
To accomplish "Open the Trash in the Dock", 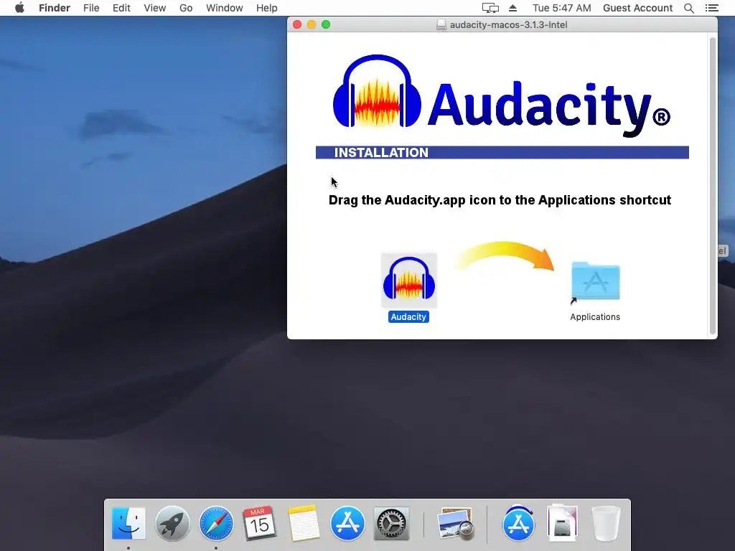I will click(x=606, y=523).
